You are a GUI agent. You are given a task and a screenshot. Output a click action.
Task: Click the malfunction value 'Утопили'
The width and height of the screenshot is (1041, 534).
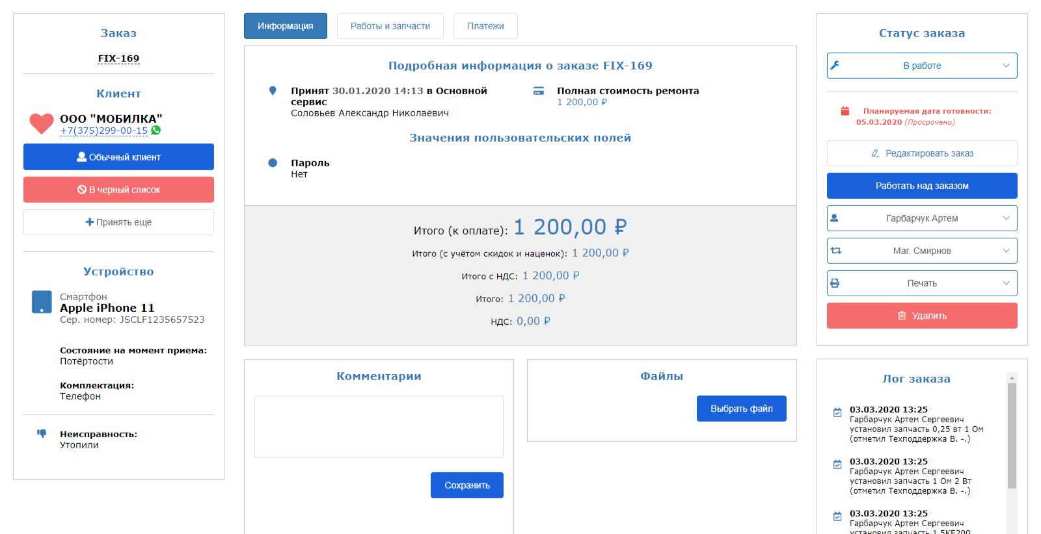pyautogui.click(x=79, y=445)
